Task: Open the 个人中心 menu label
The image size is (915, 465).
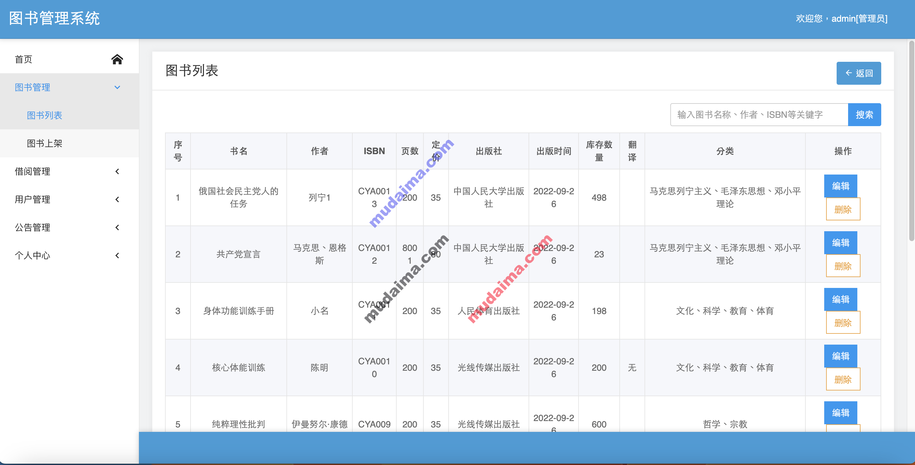Action: point(32,255)
